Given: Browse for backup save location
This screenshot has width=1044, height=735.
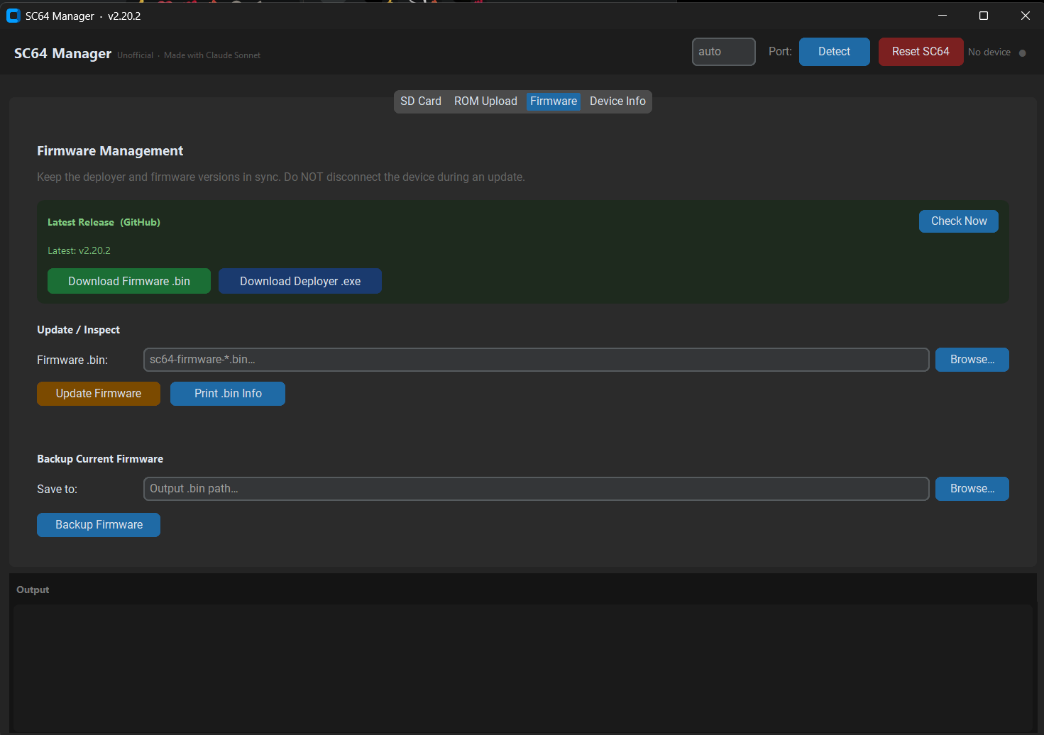Looking at the screenshot, I should pyautogui.click(x=972, y=489).
